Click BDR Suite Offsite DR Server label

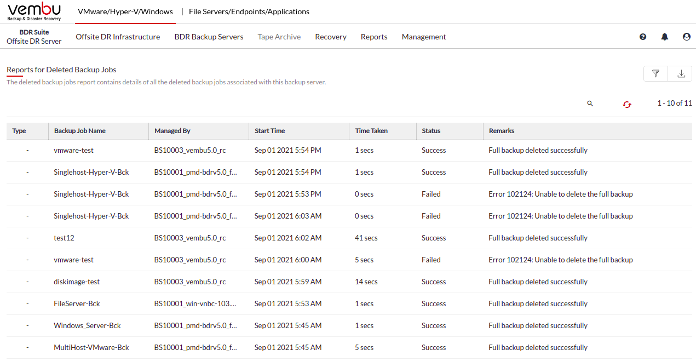tap(34, 37)
